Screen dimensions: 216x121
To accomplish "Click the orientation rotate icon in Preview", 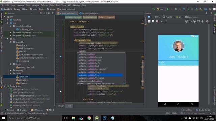I will coord(156,17).
